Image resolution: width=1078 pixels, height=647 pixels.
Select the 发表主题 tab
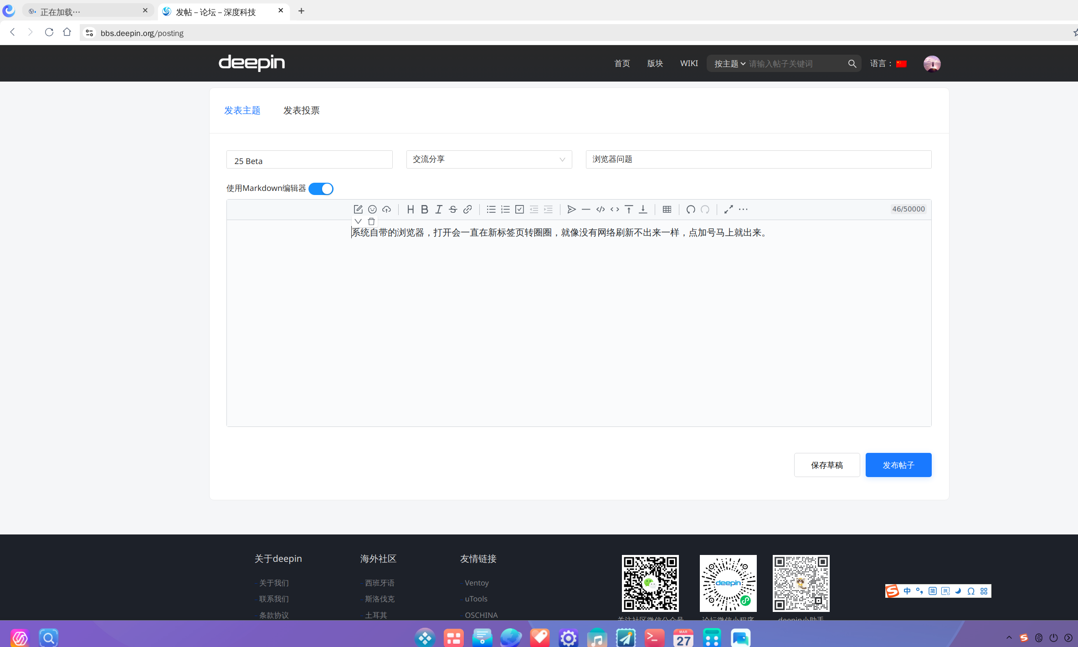click(x=242, y=110)
